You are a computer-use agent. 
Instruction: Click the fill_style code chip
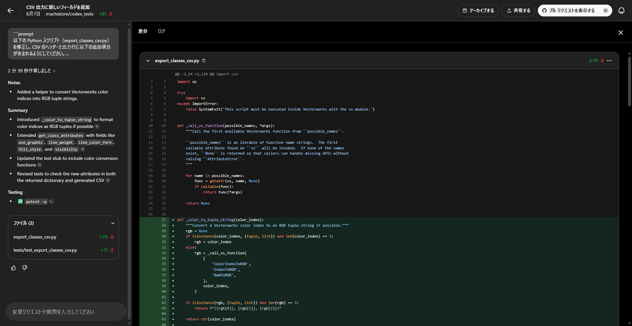click(30, 150)
